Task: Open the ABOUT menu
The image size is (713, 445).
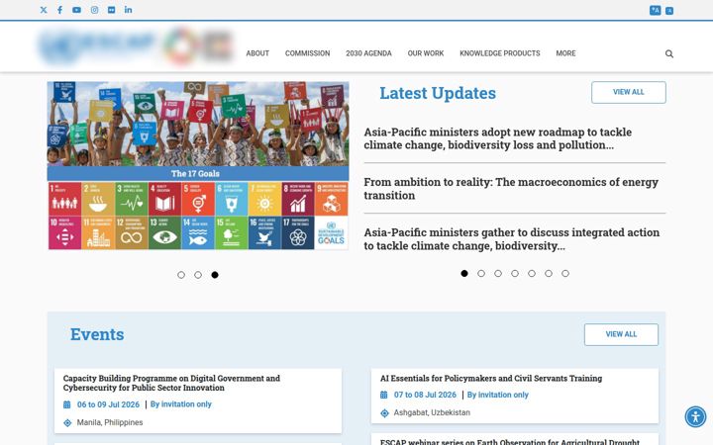Action: pyautogui.click(x=257, y=53)
